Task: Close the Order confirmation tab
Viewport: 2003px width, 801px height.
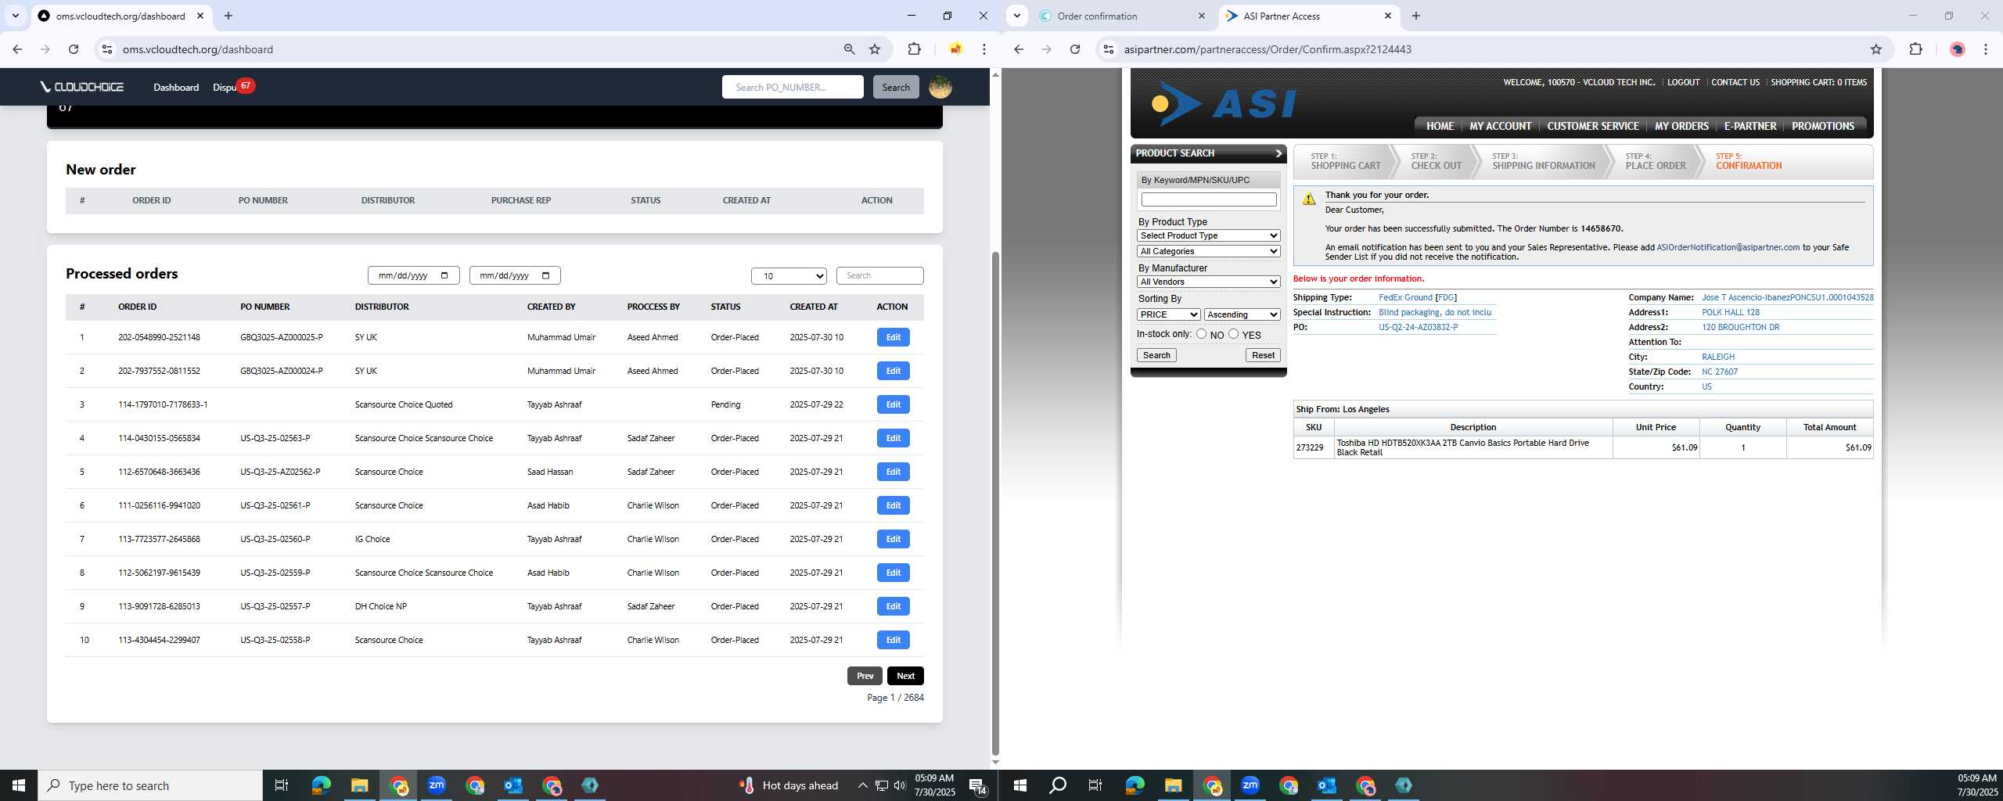Action: coord(1202,16)
